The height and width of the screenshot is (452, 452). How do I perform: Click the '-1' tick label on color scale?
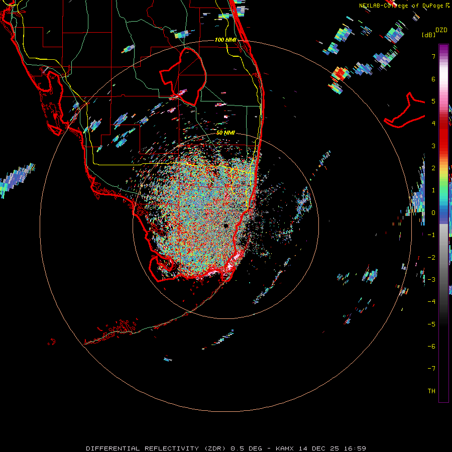pyautogui.click(x=431, y=235)
